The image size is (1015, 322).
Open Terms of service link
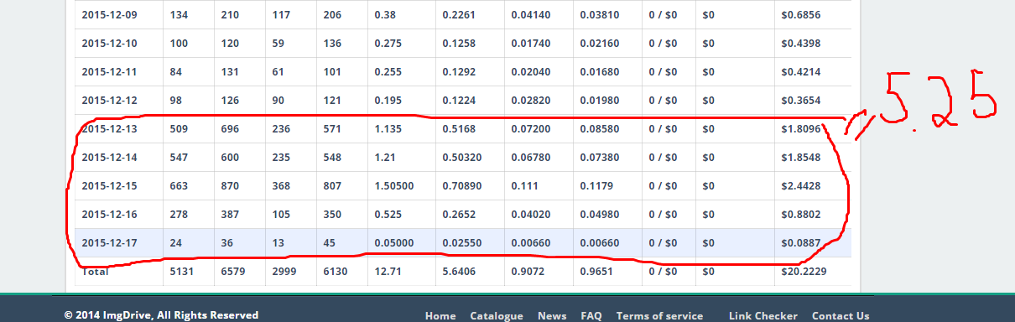click(x=659, y=316)
